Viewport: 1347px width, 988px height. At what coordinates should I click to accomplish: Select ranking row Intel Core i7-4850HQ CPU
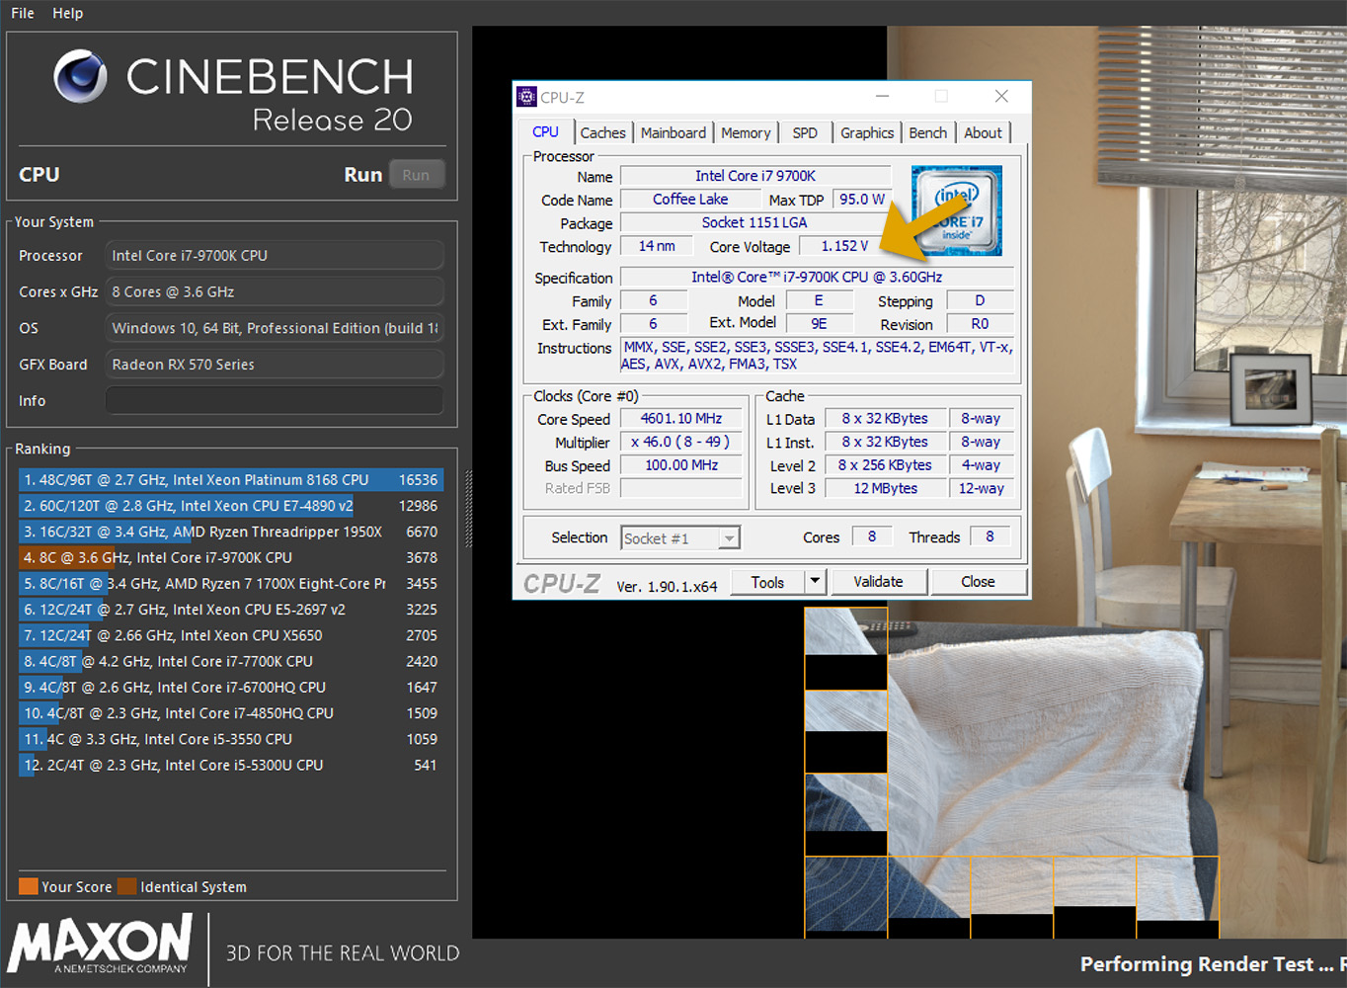(x=230, y=713)
